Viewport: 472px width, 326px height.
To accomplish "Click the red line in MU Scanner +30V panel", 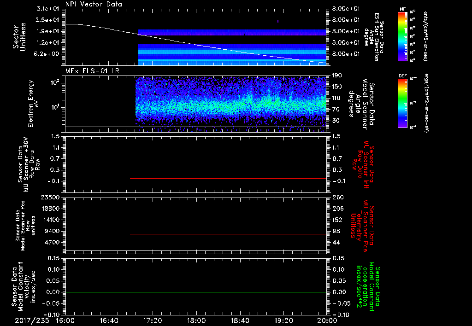I will tap(228, 178).
